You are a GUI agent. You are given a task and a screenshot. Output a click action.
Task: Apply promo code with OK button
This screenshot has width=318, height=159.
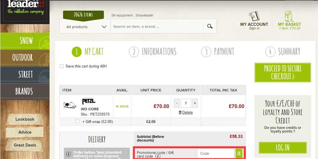pos(239,153)
